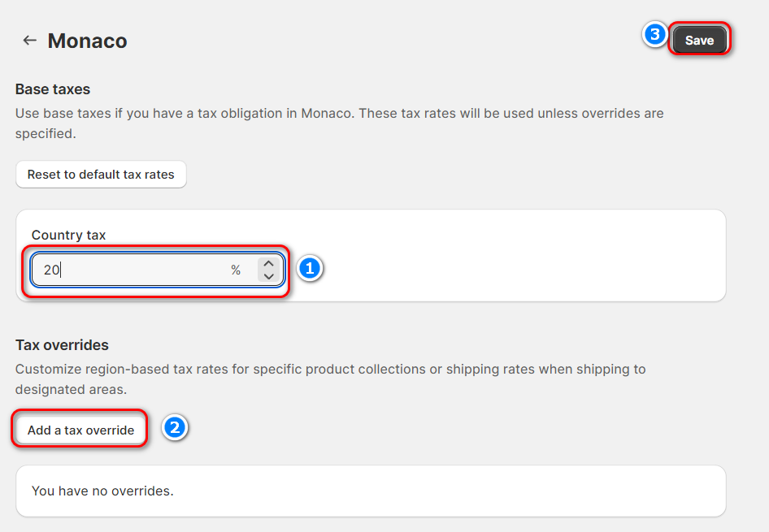
Task: Click Reset to default tax rates
Action: [x=101, y=175]
